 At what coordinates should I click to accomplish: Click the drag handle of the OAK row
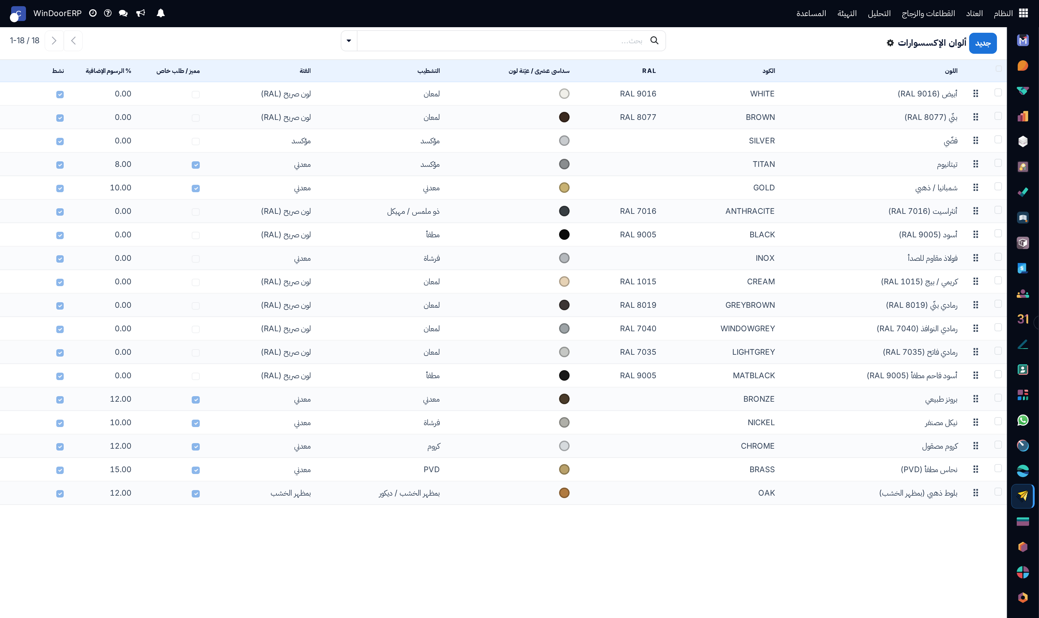pyautogui.click(x=976, y=493)
